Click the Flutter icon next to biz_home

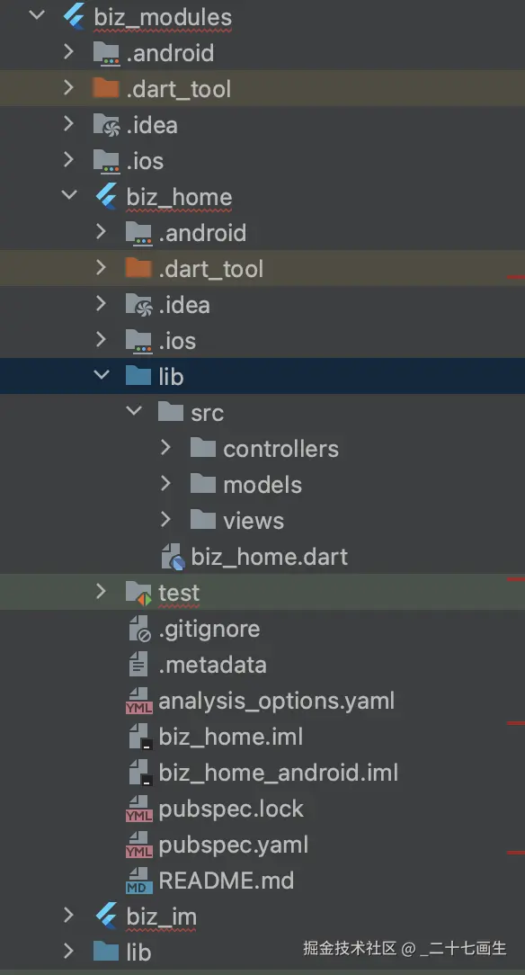coord(107,196)
